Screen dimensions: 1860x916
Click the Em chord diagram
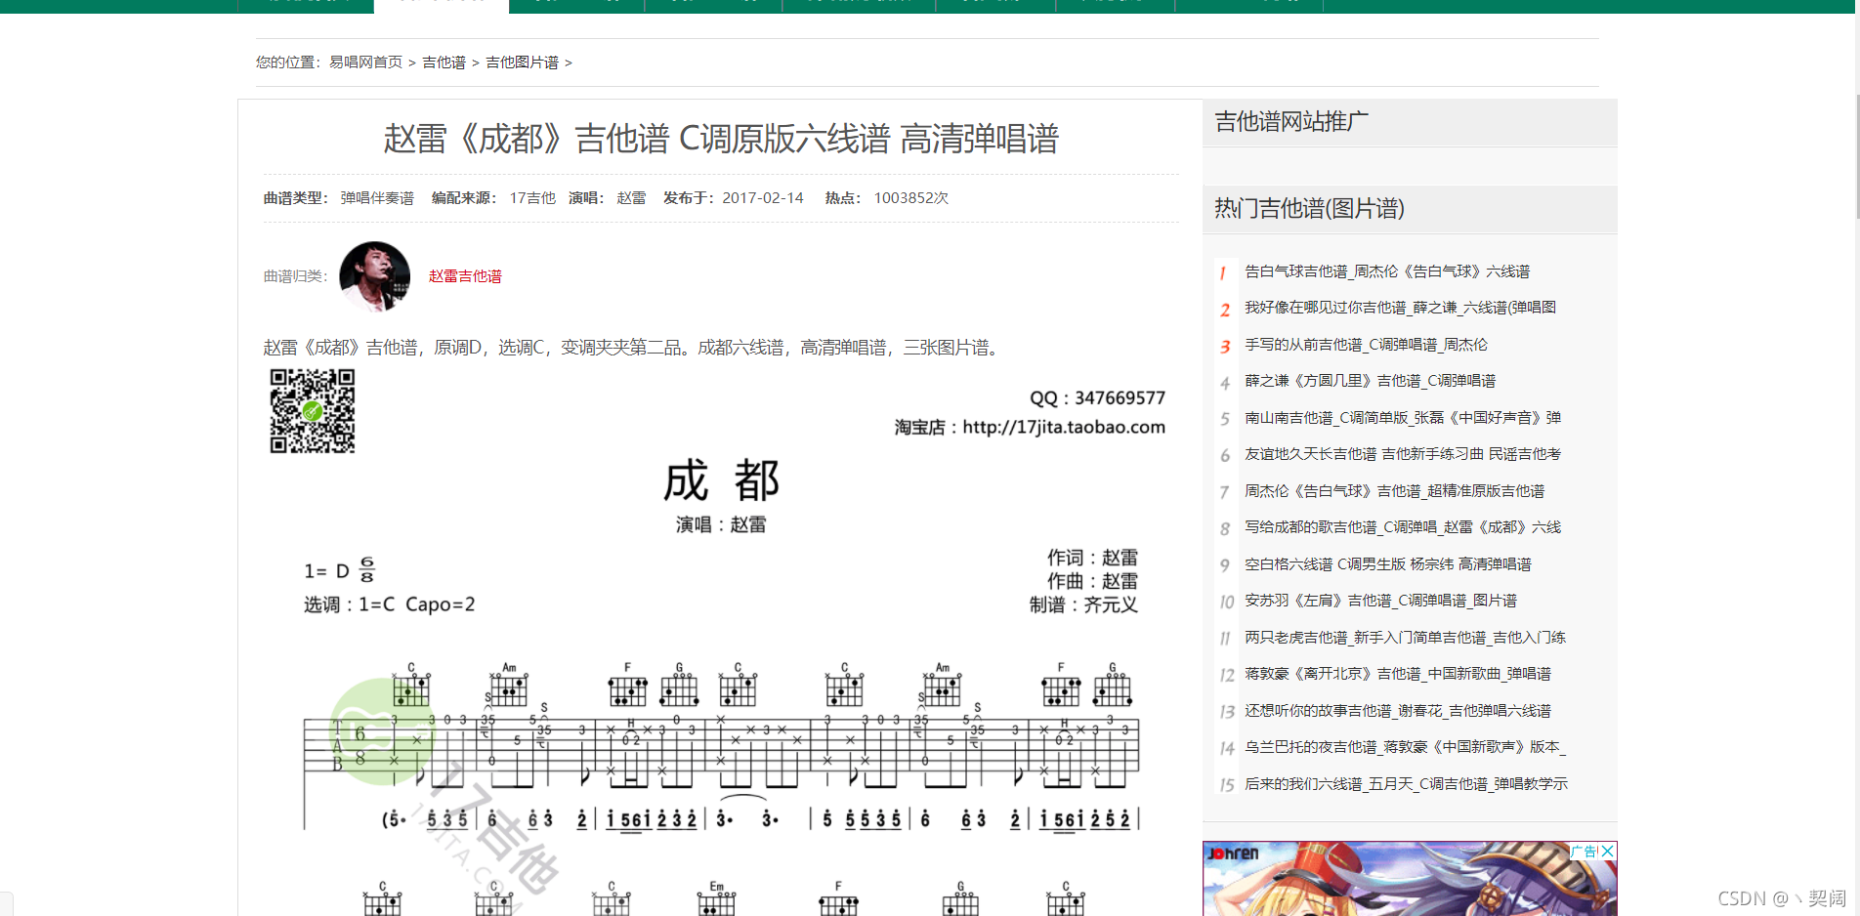(x=716, y=899)
